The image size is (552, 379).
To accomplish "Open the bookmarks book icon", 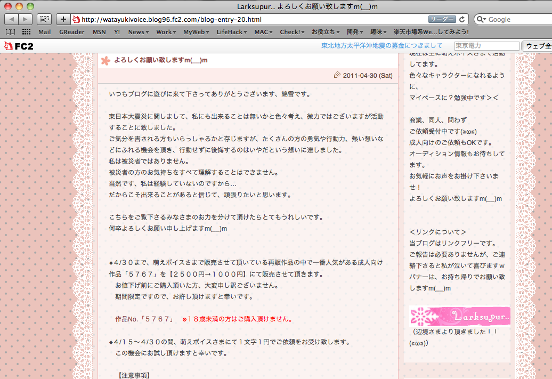I will click(11, 32).
